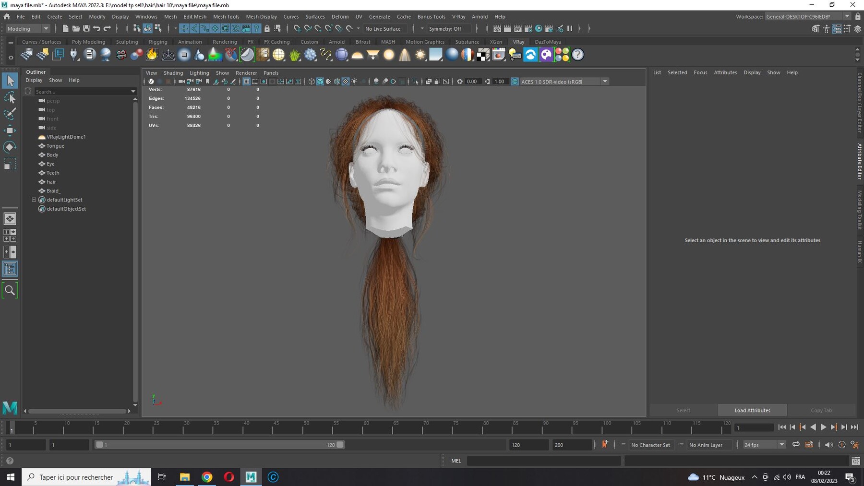864x486 pixels.
Task: Play the timeline forwards
Action: coord(823,427)
